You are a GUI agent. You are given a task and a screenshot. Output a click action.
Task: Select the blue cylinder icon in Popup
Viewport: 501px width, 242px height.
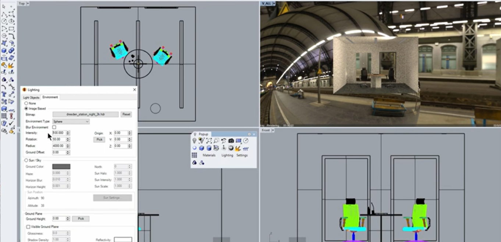tap(209, 148)
